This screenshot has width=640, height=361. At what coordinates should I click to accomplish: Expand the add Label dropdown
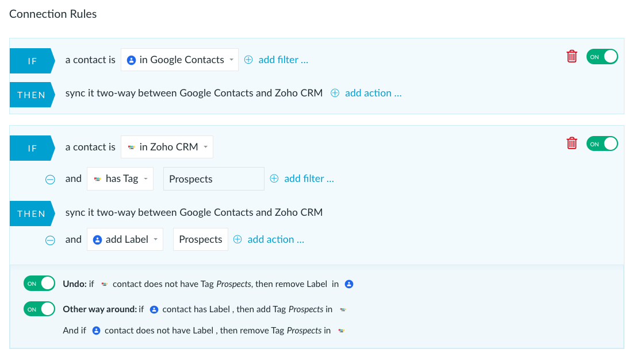(125, 239)
